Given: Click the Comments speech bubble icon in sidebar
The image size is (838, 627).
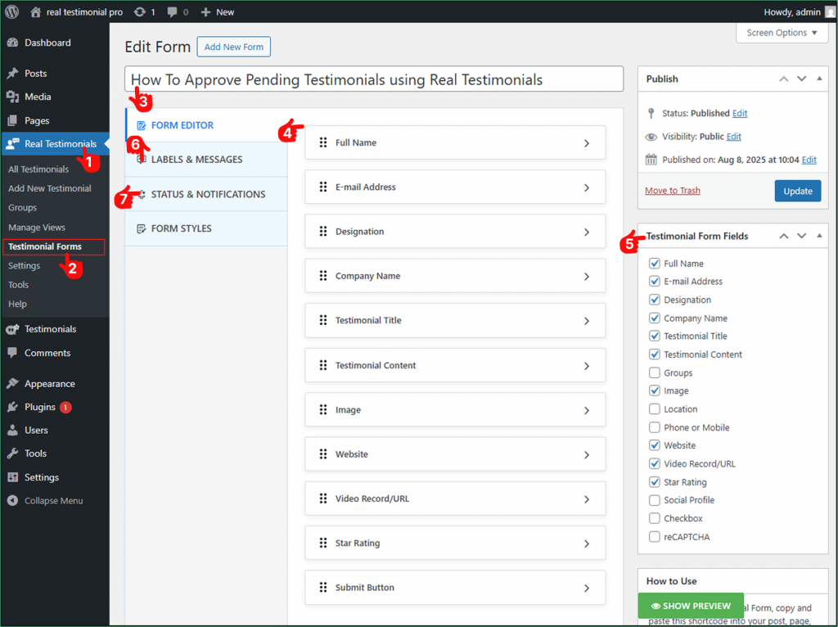Looking at the screenshot, I should [13, 353].
